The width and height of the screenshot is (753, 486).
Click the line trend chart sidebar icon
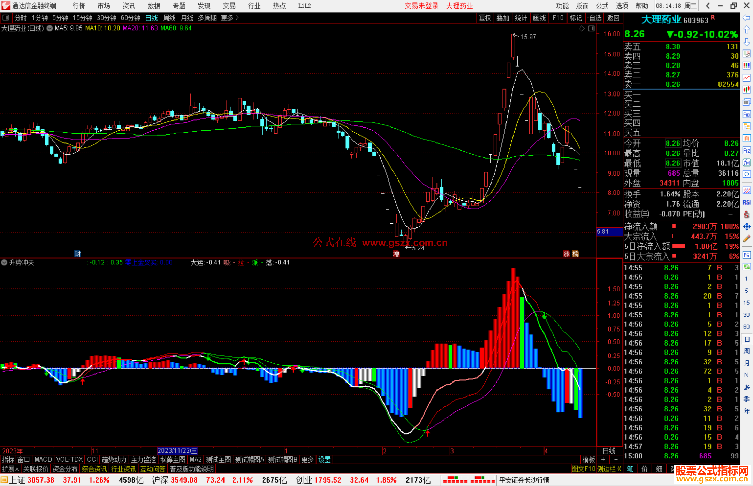[746, 78]
